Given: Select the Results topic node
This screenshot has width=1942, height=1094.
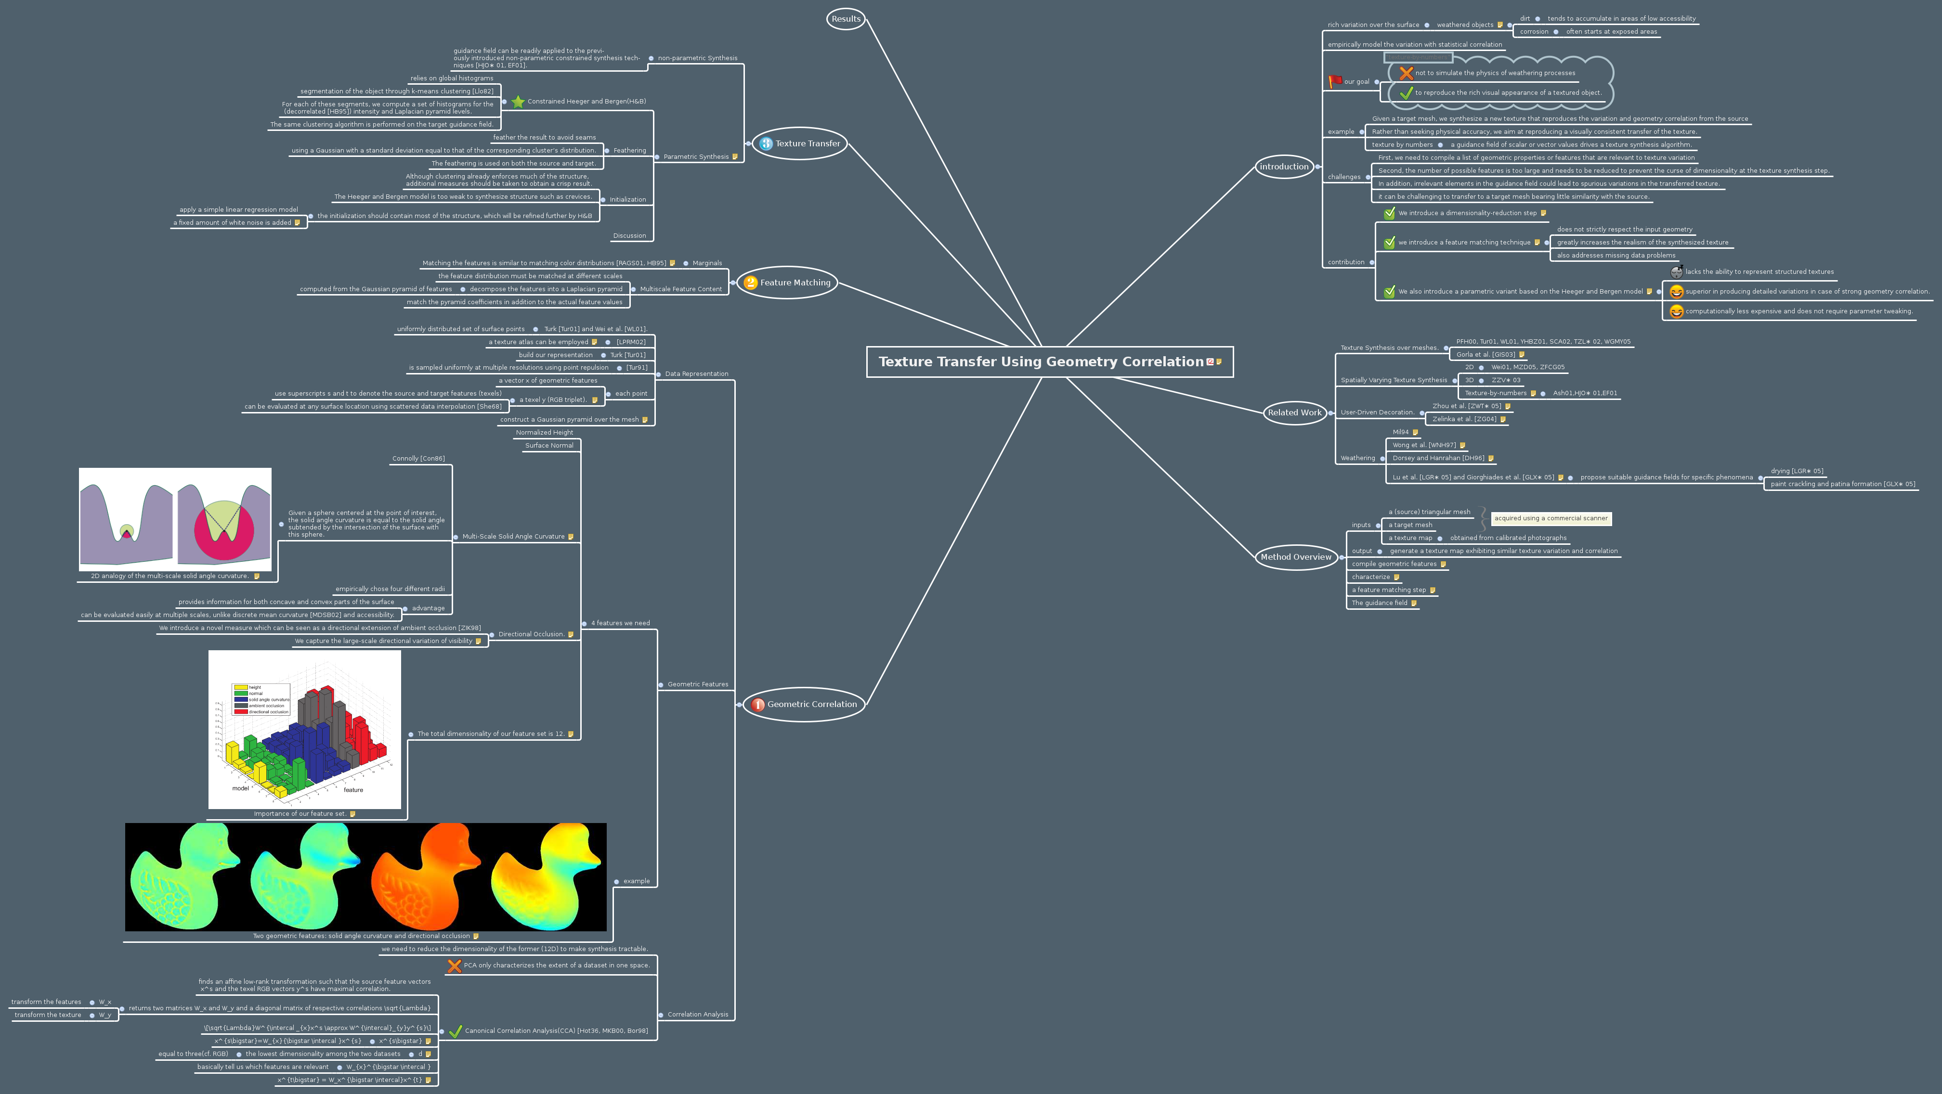Looking at the screenshot, I should click(846, 19).
